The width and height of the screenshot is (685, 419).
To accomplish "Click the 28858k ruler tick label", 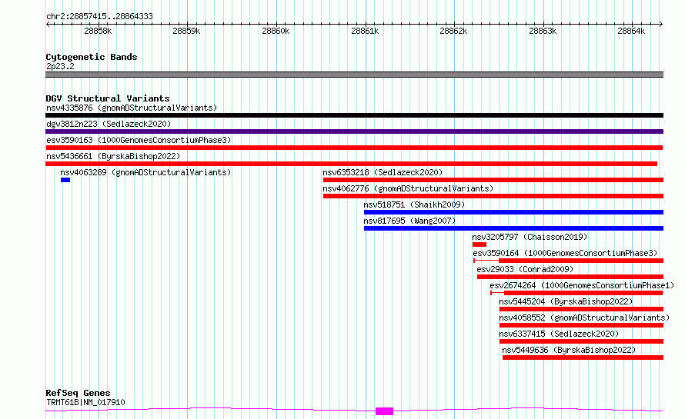I will 98,31.
